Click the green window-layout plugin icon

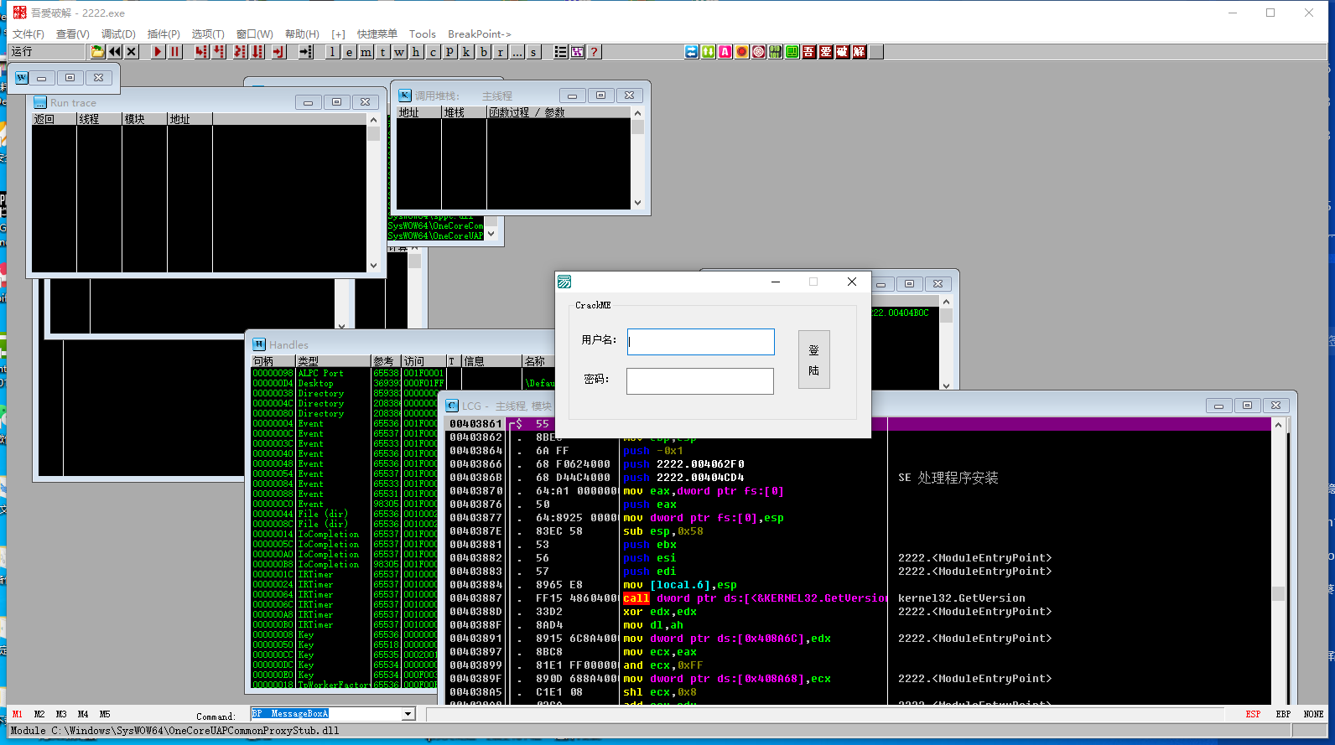792,52
